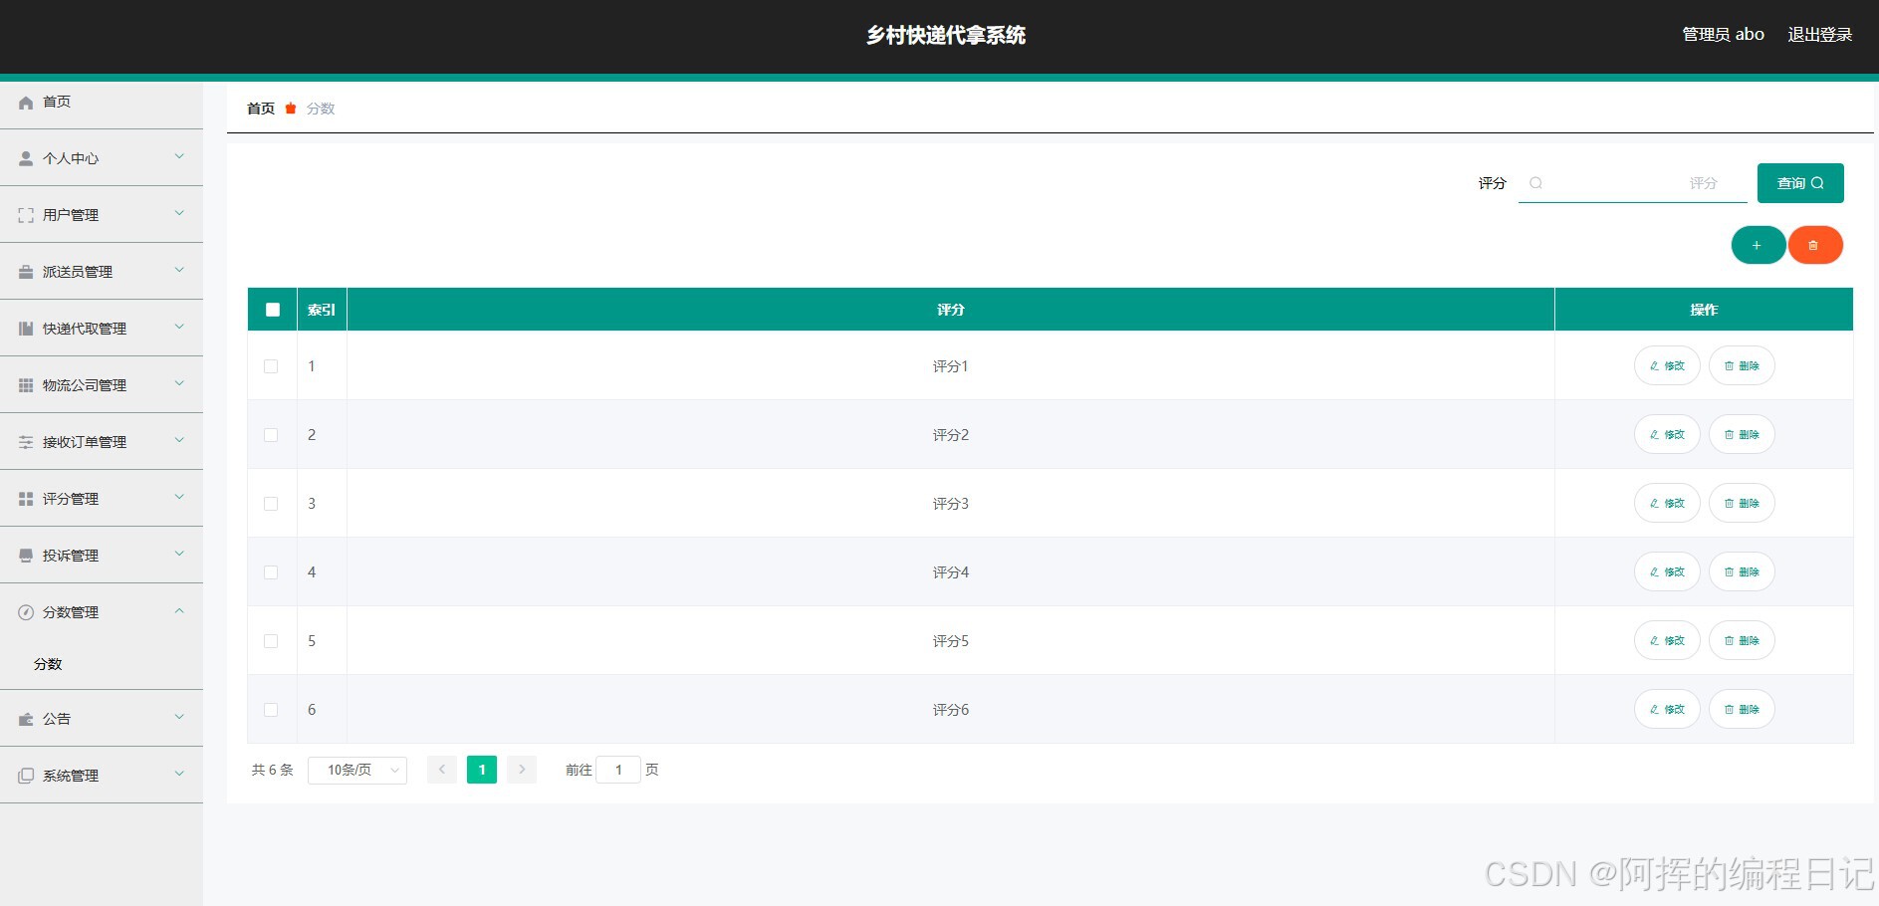Click the 分数 breadcrumb text

[x=321, y=109]
